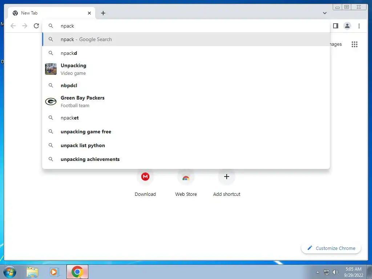Choose the 'npack - Google Search' suggestion
Viewport: 372px width, 279px height.
pos(186,39)
